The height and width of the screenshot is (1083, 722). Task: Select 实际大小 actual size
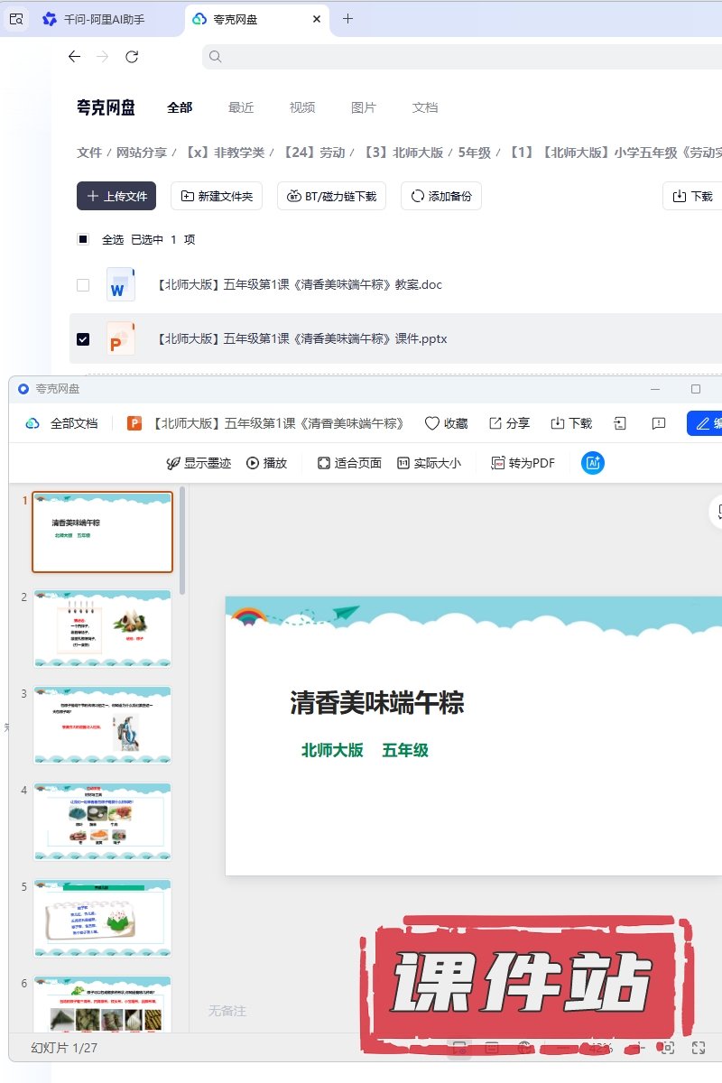(429, 463)
